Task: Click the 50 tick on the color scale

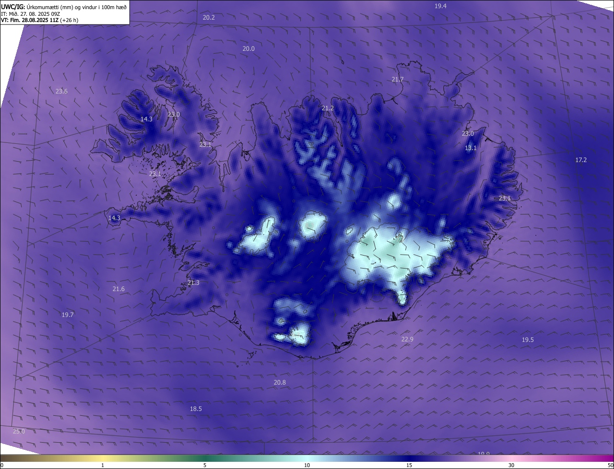Action: click(610, 465)
